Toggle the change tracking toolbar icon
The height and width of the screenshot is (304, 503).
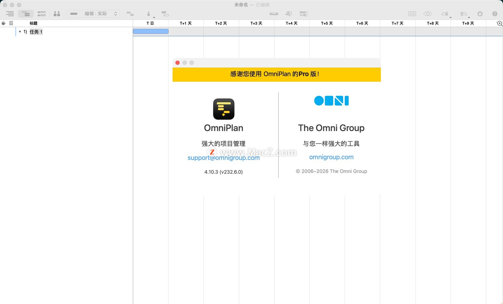click(428, 14)
